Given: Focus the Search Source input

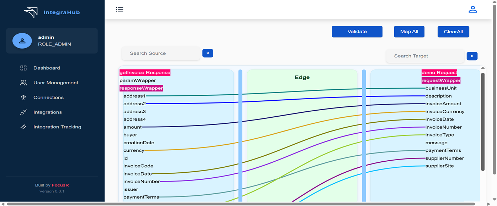Looking at the screenshot, I should 161,53.
